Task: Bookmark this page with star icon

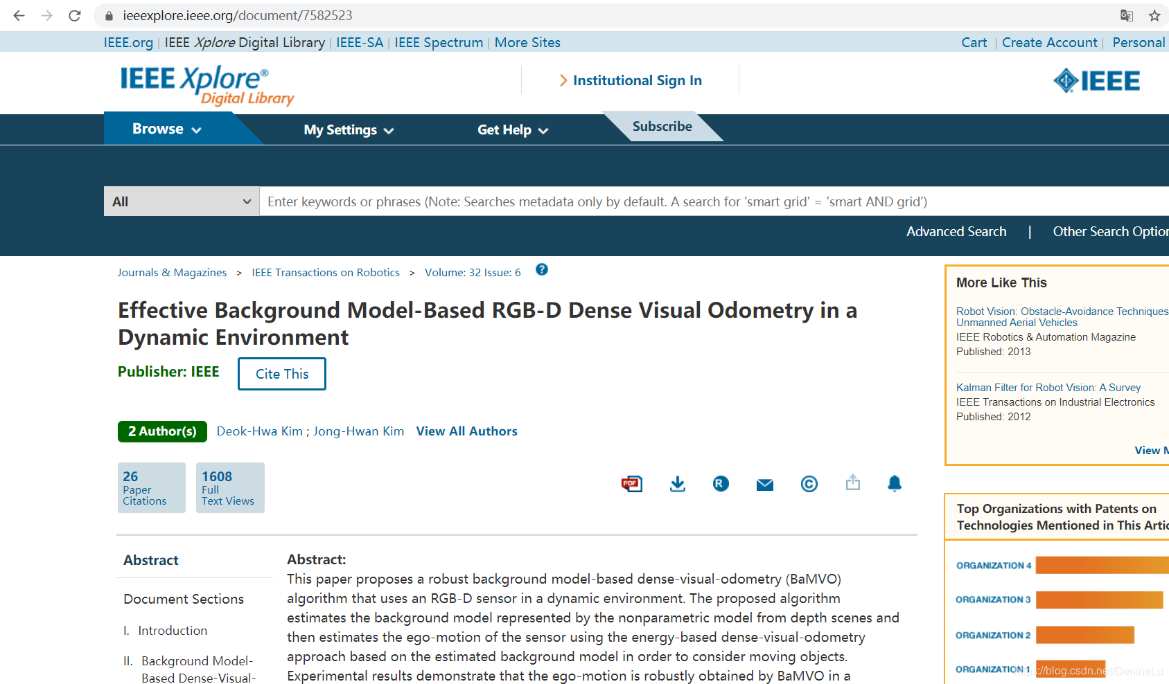Action: click(x=1154, y=15)
